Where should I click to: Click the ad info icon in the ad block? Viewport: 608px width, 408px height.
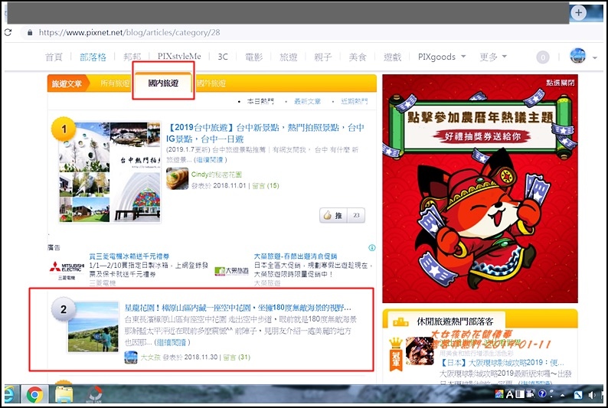[x=371, y=247]
